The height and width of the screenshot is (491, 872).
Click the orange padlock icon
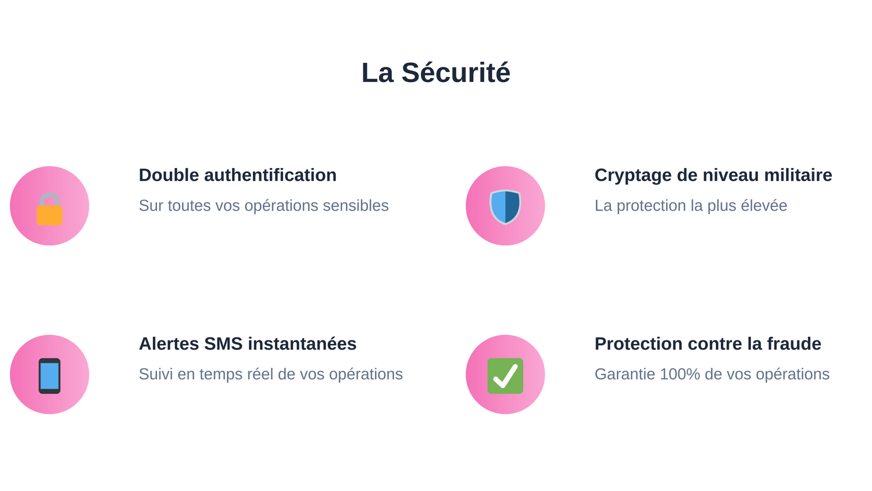[49, 209]
